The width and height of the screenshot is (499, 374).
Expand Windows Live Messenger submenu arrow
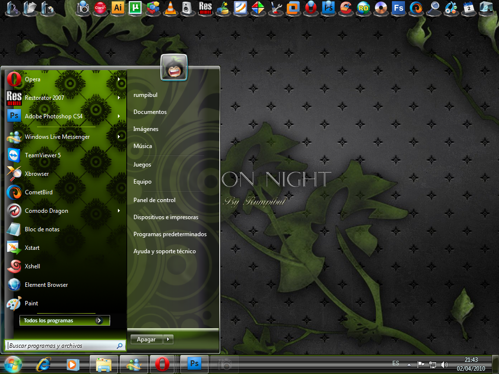point(119,137)
